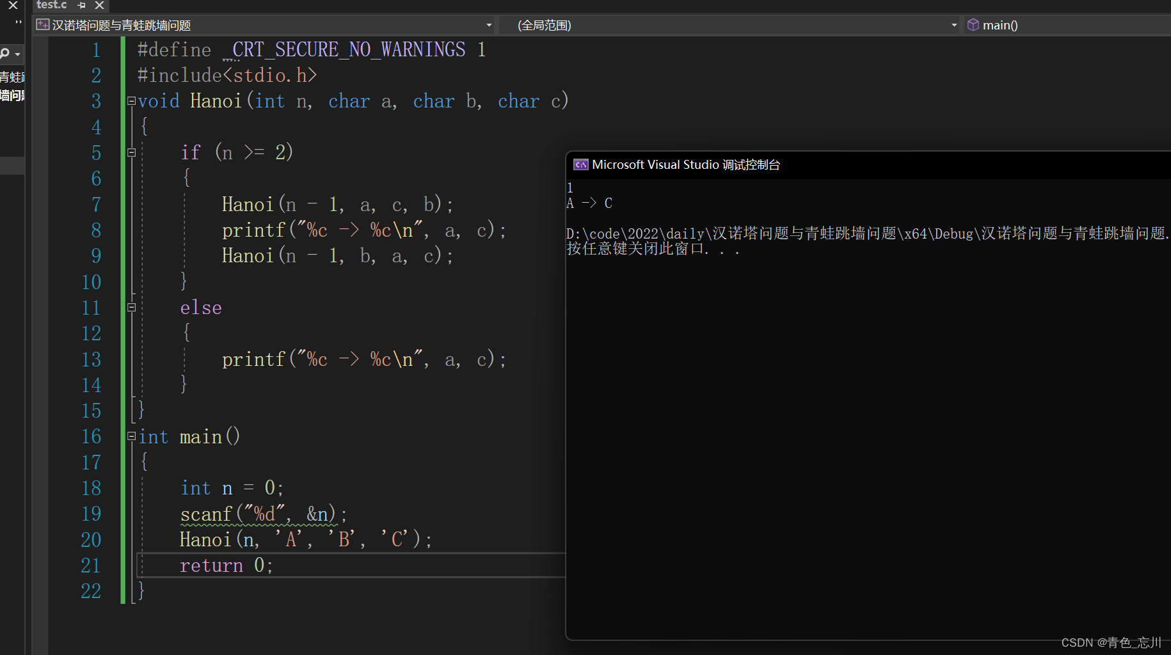Click the cube icon beside main()
1171x655 pixels.
pos(973,25)
